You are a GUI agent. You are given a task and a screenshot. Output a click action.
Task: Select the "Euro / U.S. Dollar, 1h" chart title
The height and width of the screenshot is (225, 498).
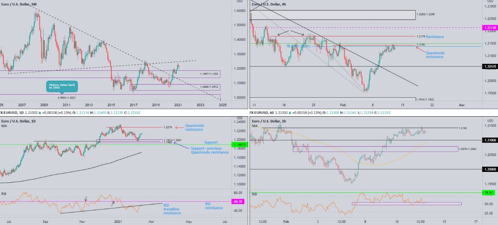click(269, 121)
